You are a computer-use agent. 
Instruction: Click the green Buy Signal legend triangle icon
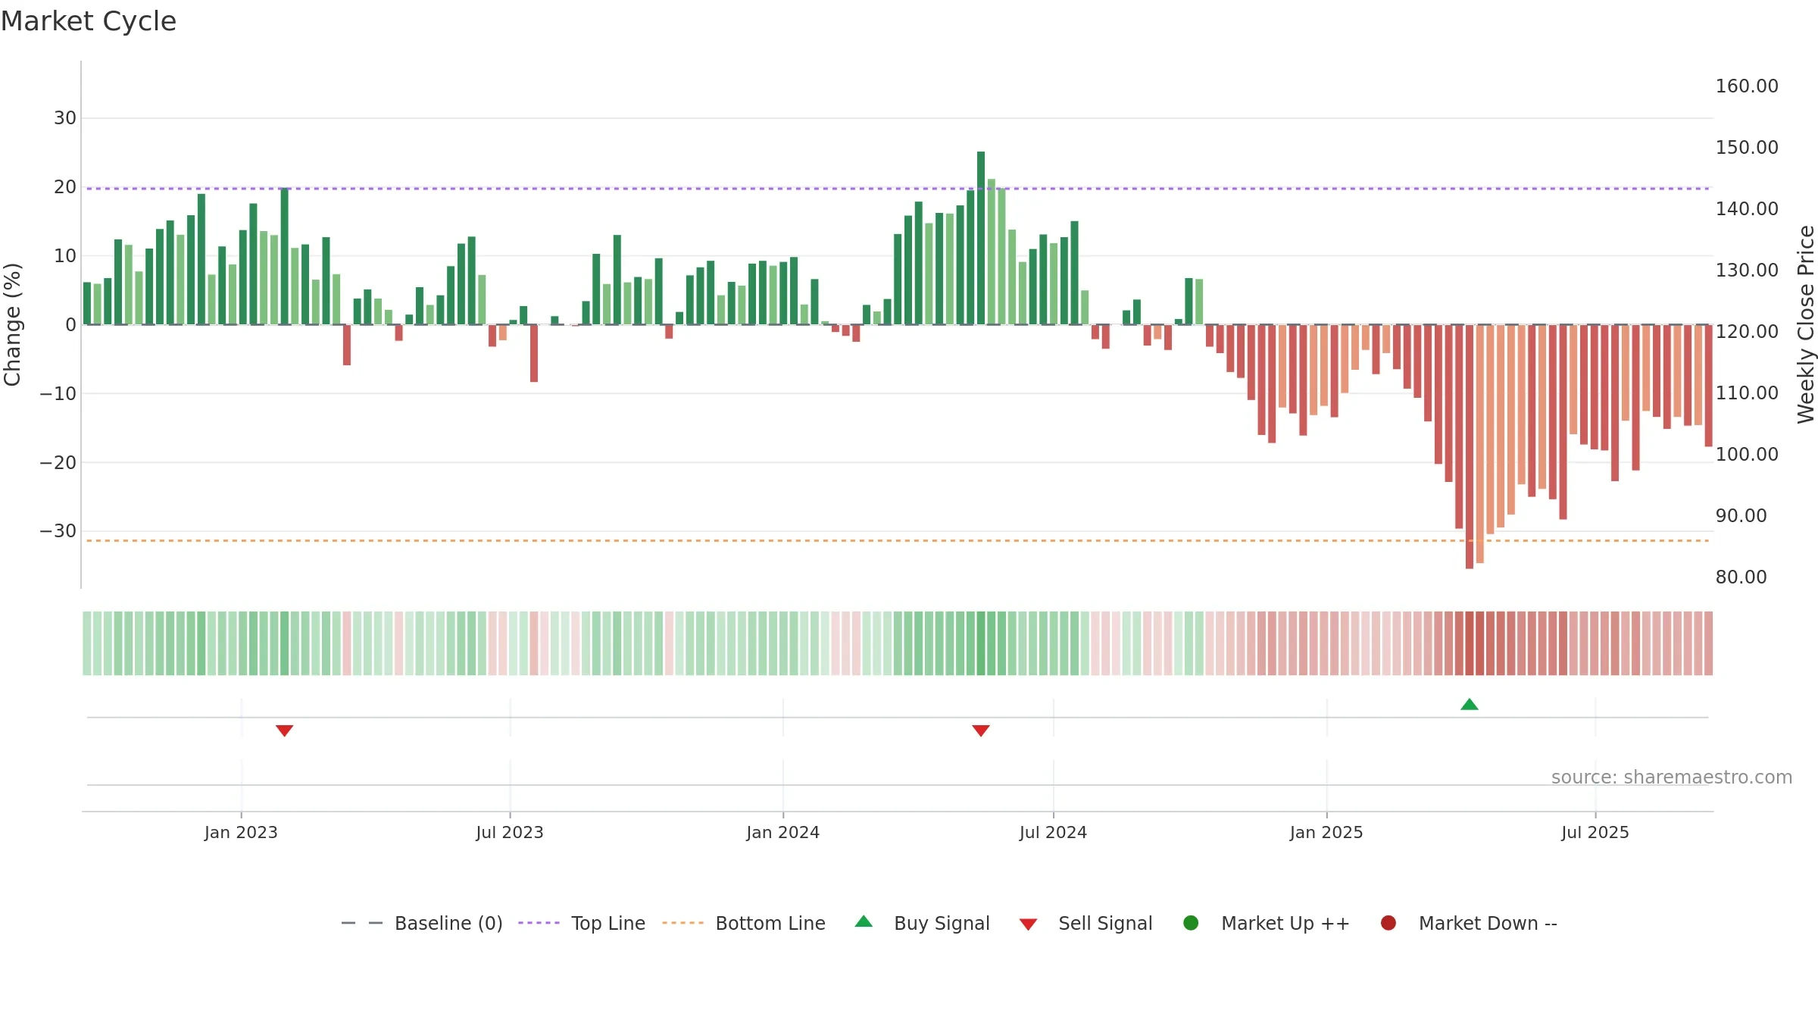click(x=864, y=921)
